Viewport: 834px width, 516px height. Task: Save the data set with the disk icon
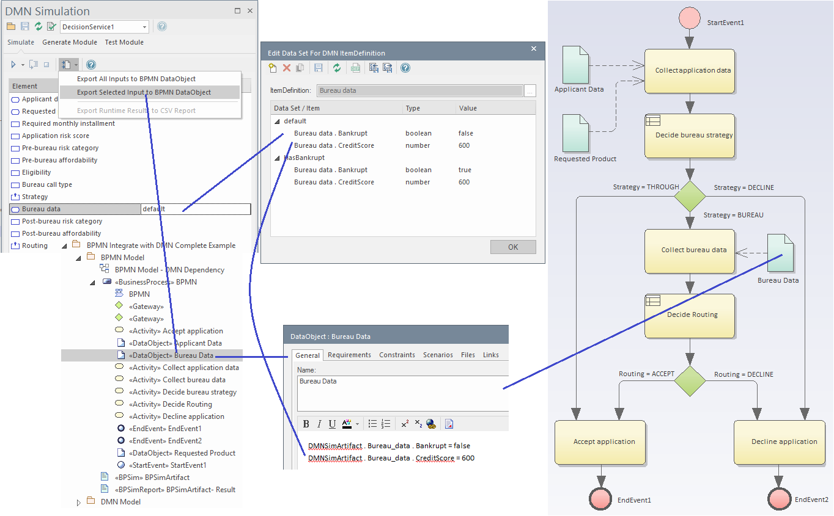click(317, 68)
